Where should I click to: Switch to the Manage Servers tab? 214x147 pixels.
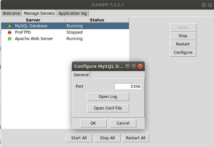click(39, 13)
